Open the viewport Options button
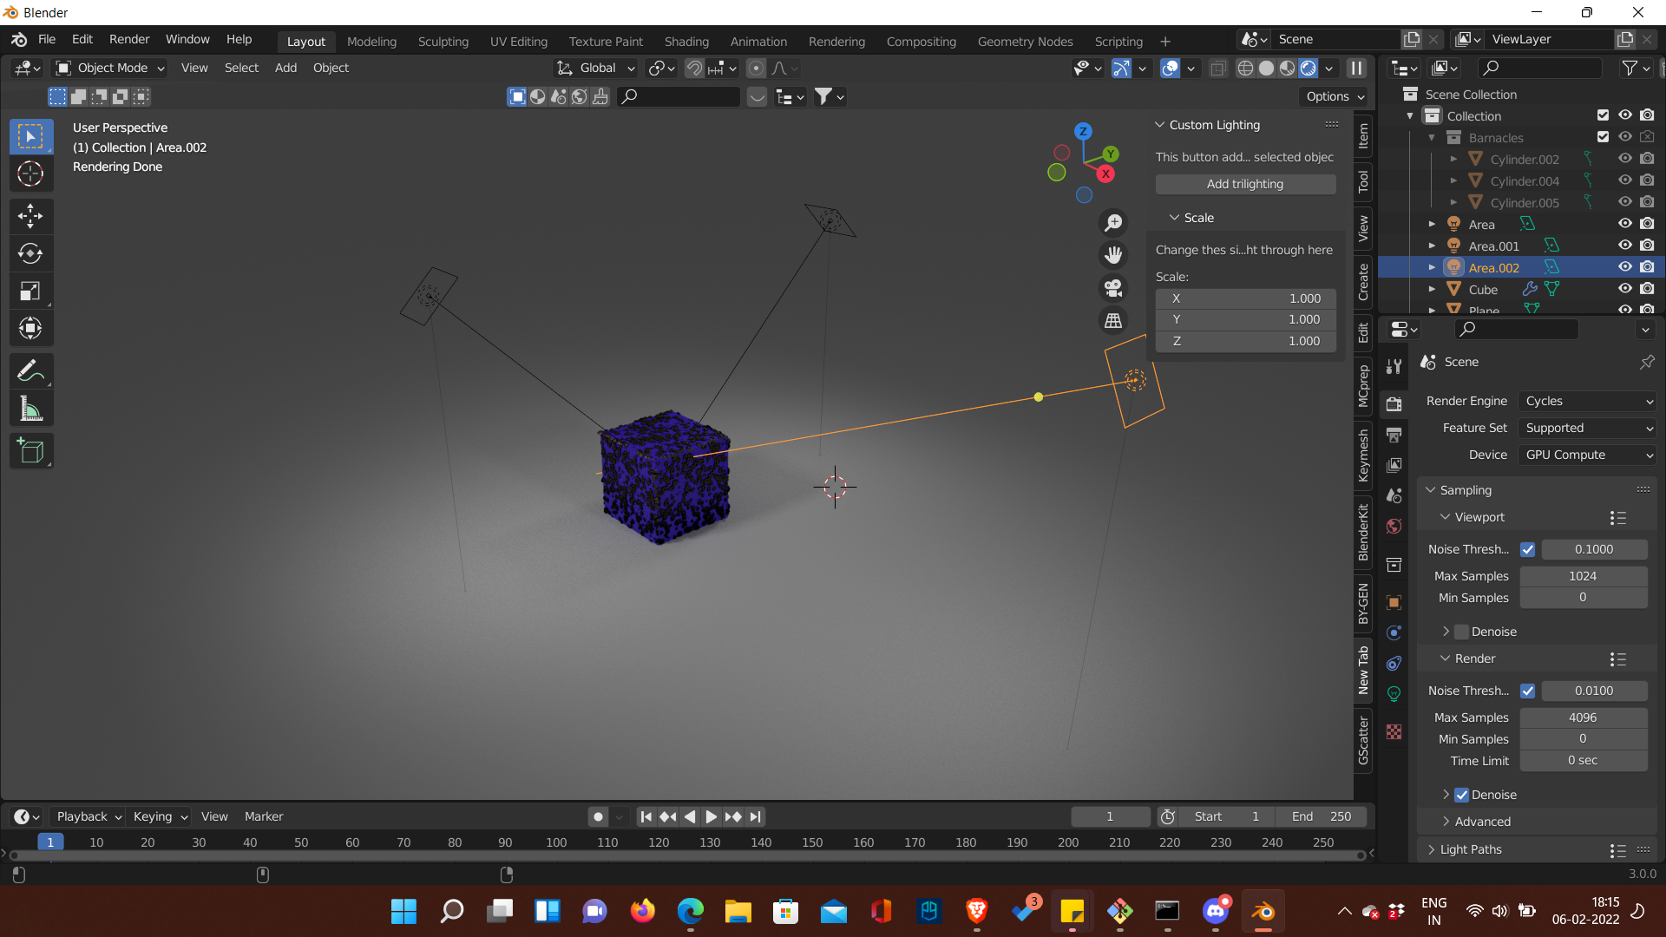Screen dimensions: 1666x937 pos(1335,96)
